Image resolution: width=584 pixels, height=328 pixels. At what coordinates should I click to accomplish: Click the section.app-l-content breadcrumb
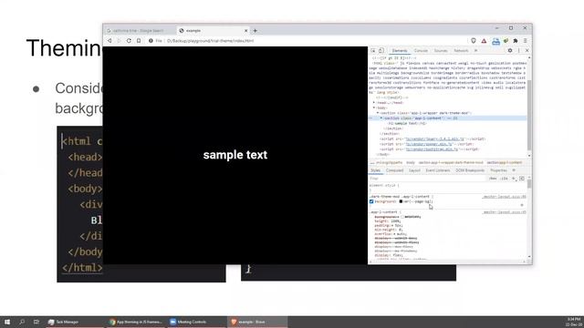tap(505, 162)
